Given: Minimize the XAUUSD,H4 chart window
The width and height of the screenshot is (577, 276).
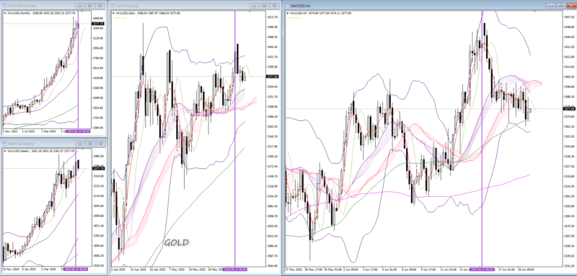Looking at the screenshot, I should coord(550,6).
